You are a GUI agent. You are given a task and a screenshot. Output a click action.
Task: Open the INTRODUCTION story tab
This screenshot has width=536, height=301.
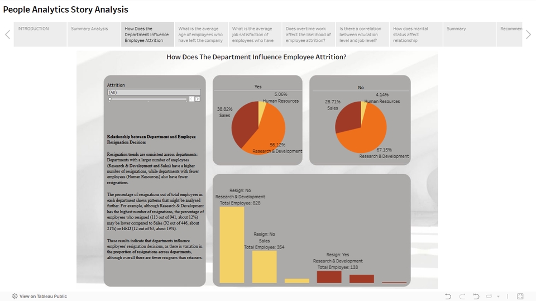(x=40, y=35)
